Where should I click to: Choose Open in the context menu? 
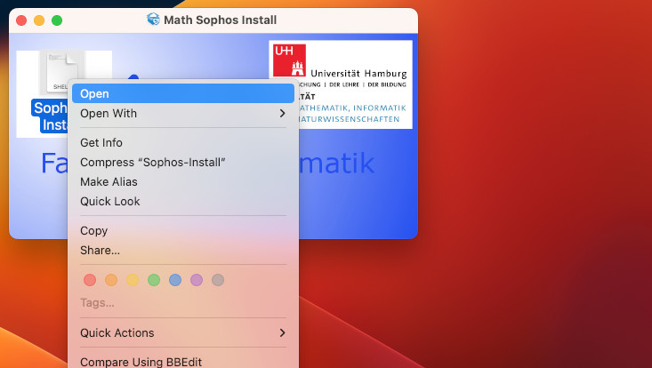(x=183, y=93)
